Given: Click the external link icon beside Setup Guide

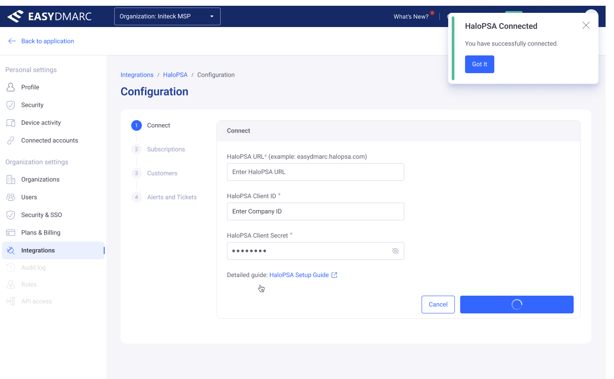Looking at the screenshot, I should click(335, 275).
